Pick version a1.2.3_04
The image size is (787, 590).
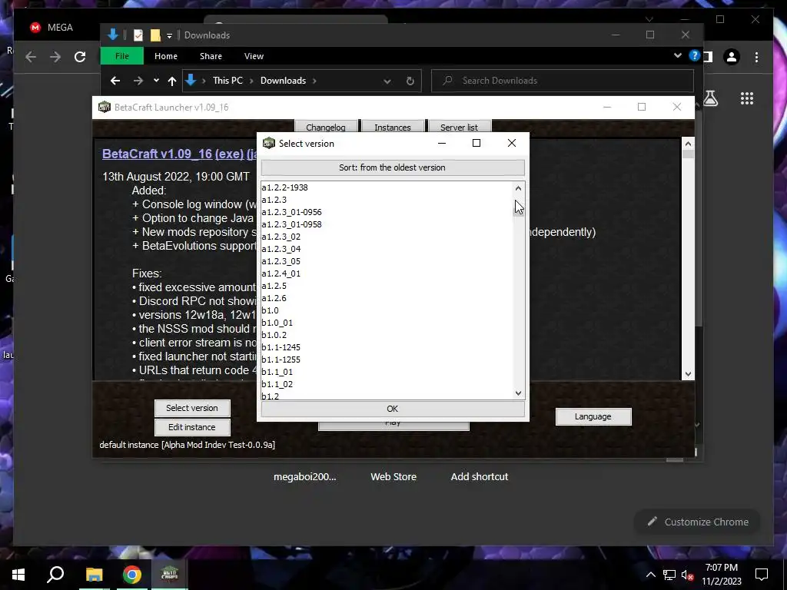click(x=387, y=249)
